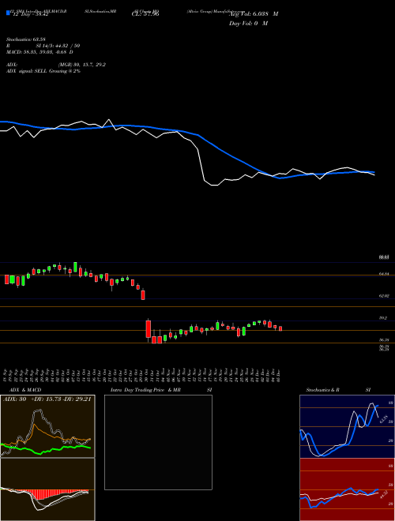
Task: Click the last red candlestick on the chart
Action: pos(280,328)
